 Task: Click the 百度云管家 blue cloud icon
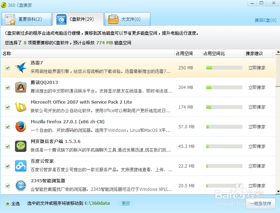click(x=21, y=166)
